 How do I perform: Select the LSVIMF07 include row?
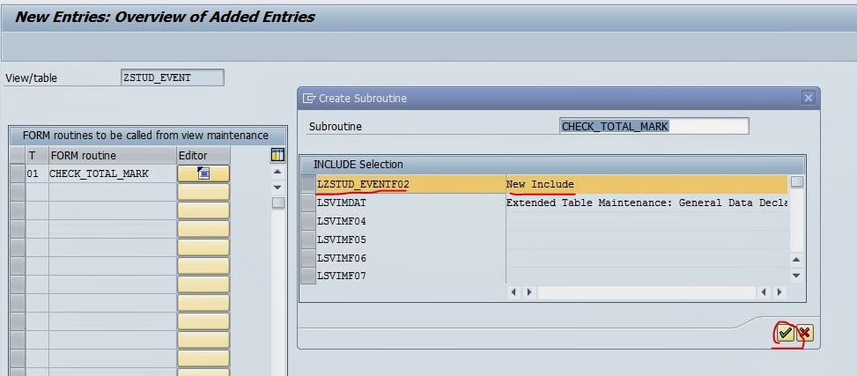pyautogui.click(x=544, y=276)
